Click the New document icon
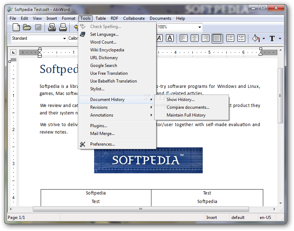This screenshot has width=294, height=231. (x=16, y=27)
